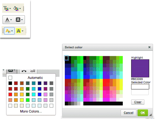
Task: Open More Colors... in the palette
Action: coord(31,111)
